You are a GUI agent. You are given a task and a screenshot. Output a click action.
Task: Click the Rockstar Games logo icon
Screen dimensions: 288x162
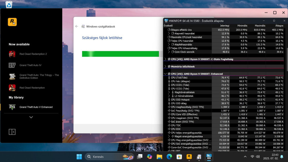click(x=12, y=22)
